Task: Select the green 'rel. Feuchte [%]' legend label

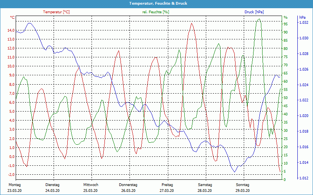Action: tap(155, 12)
